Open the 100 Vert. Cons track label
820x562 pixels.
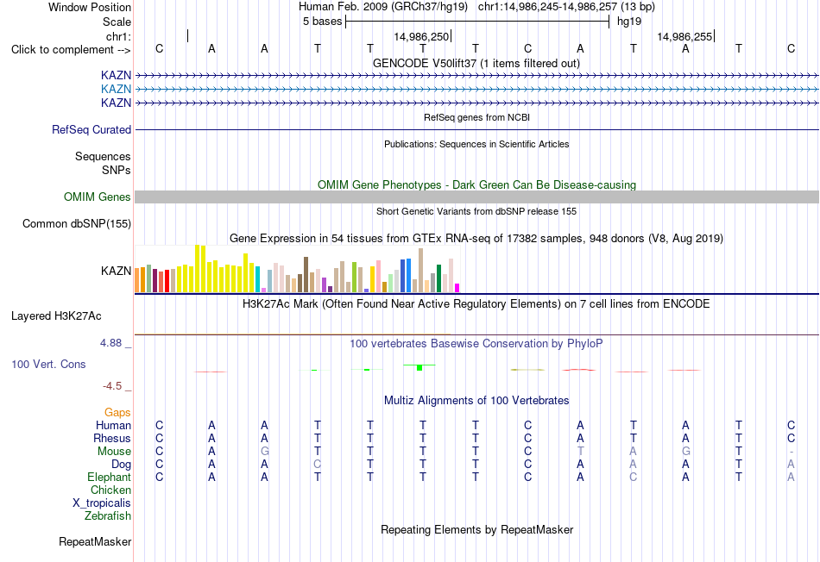(x=48, y=364)
